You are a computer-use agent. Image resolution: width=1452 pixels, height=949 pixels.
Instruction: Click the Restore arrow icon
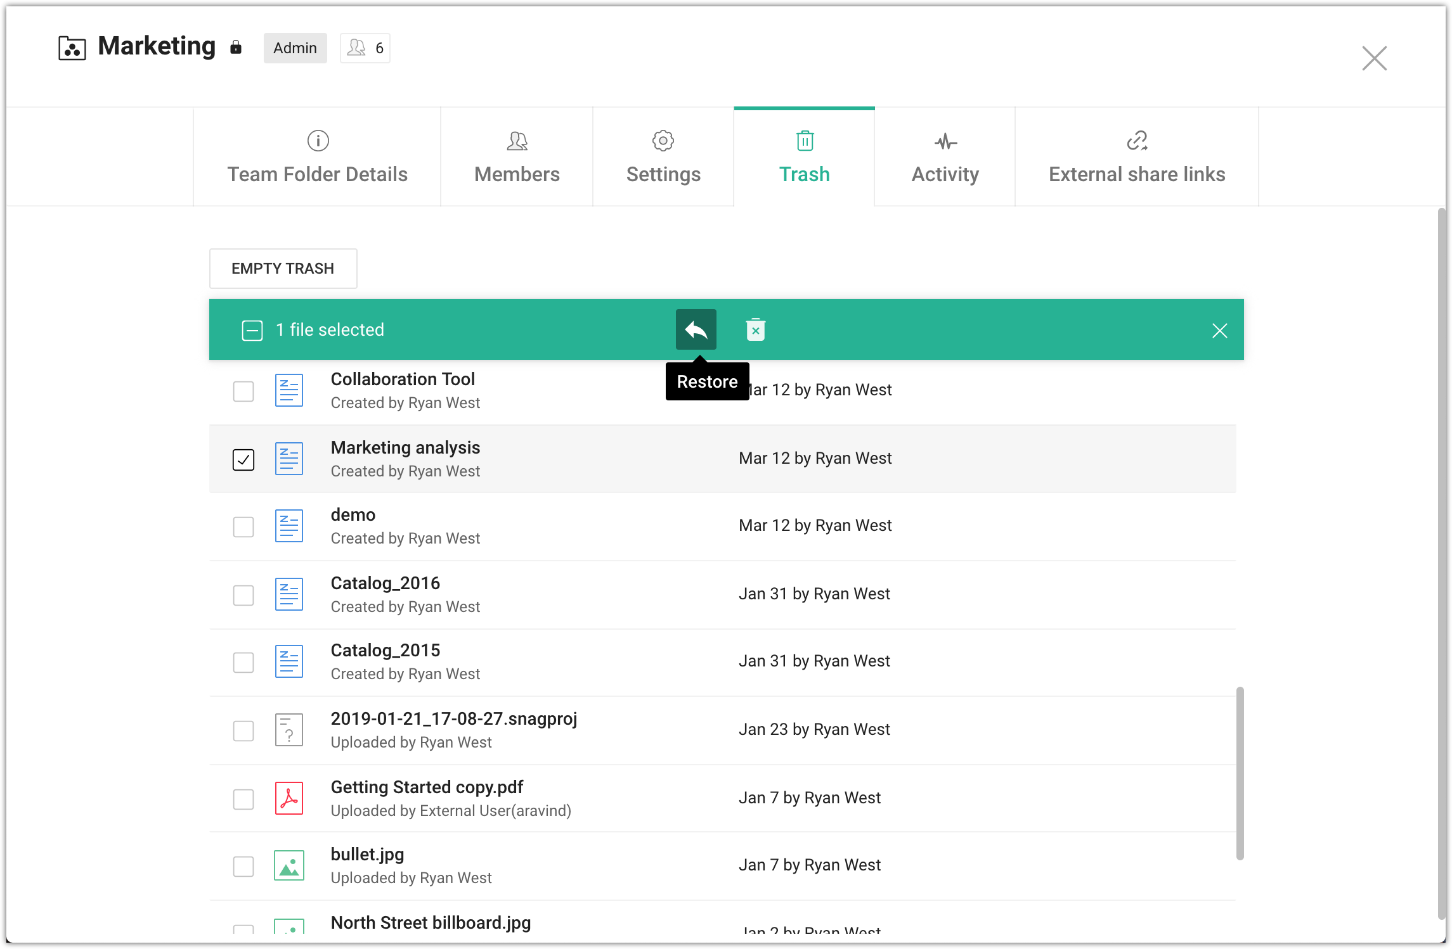pos(696,329)
